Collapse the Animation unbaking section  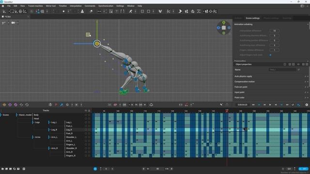click(x=308, y=24)
